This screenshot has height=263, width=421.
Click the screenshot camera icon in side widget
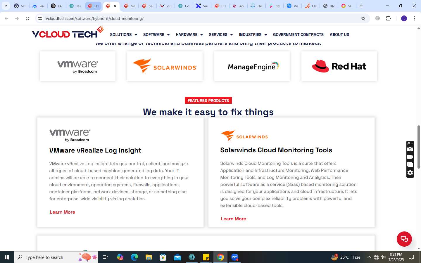pos(410,149)
